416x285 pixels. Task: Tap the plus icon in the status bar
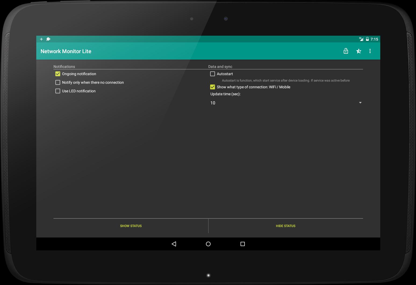pyautogui.click(x=41, y=39)
